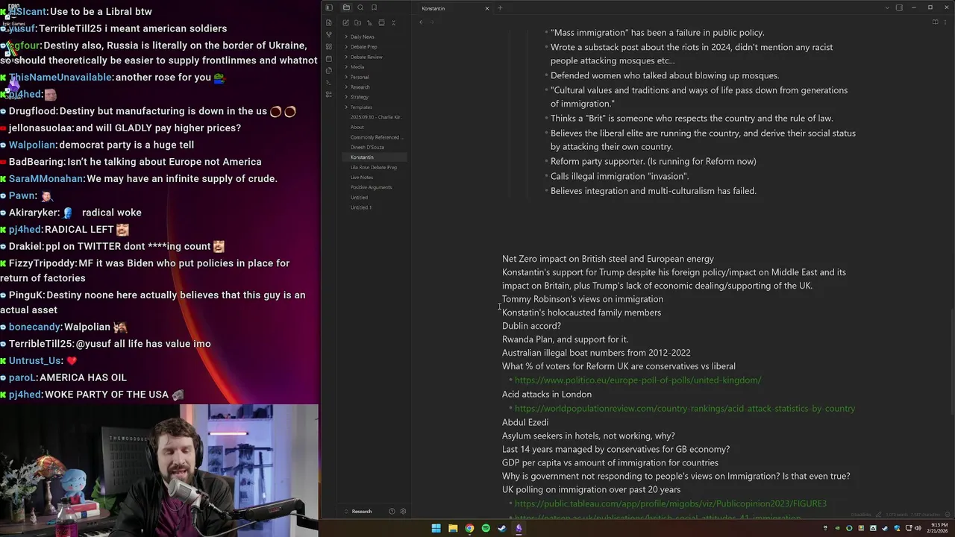The height and width of the screenshot is (537, 955).
Task: Open graph view from ribbon
Action: pos(329,34)
